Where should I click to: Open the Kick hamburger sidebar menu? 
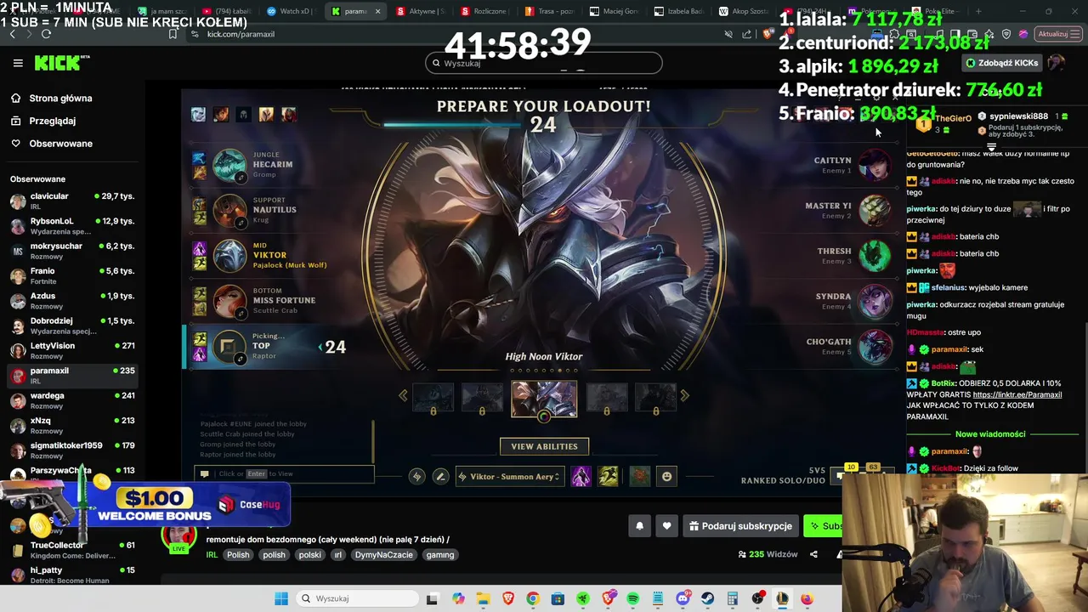click(18, 63)
